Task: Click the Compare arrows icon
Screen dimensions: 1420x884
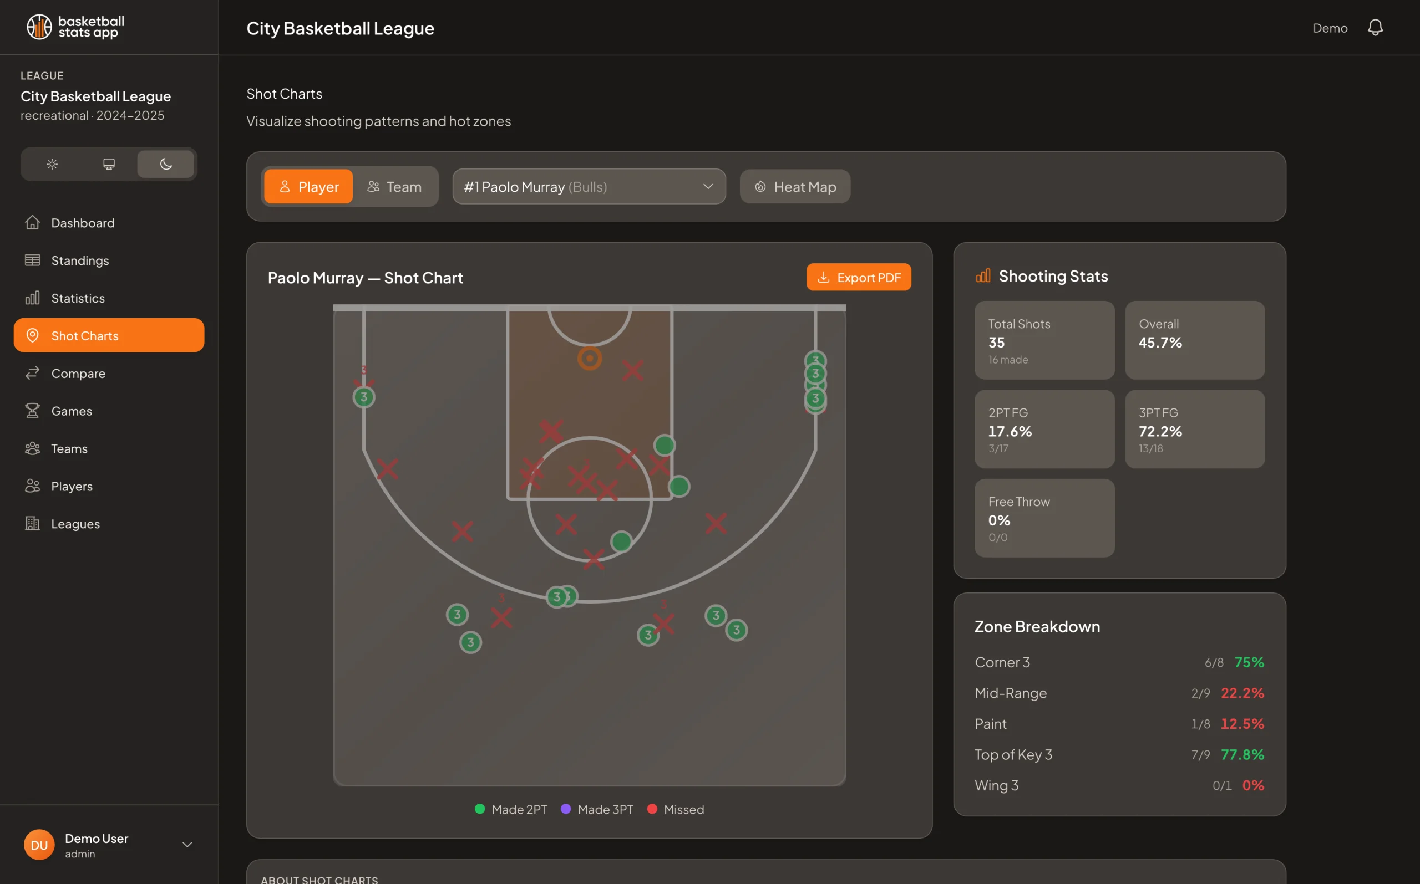Action: 33,373
